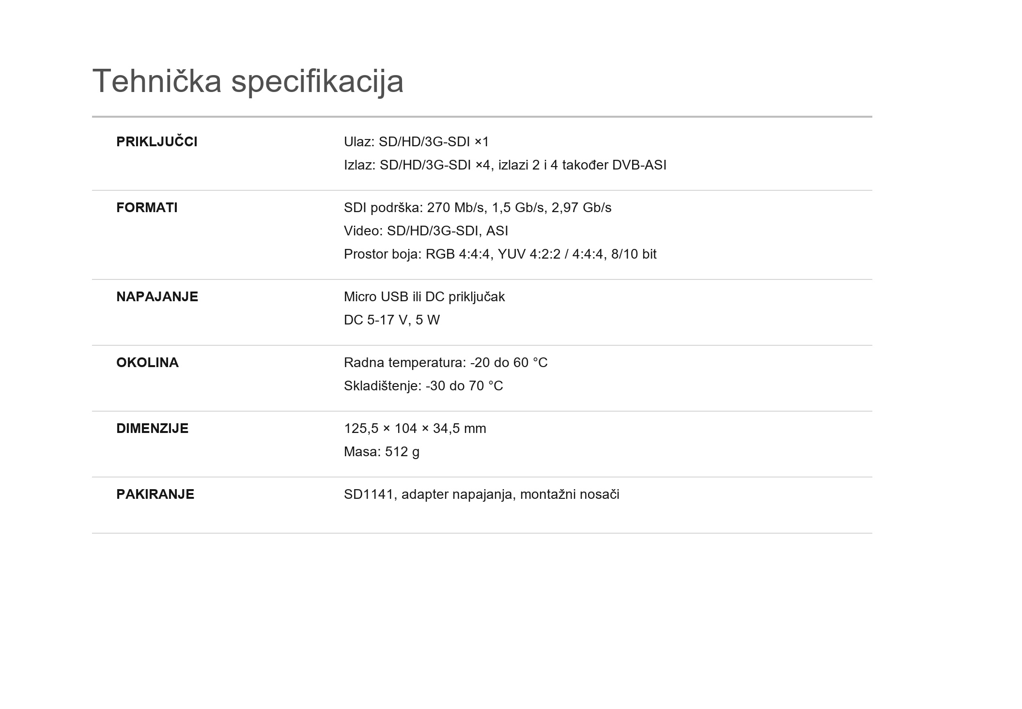
Task: Click the horizontal rule under the heading
Action: pos(482,117)
